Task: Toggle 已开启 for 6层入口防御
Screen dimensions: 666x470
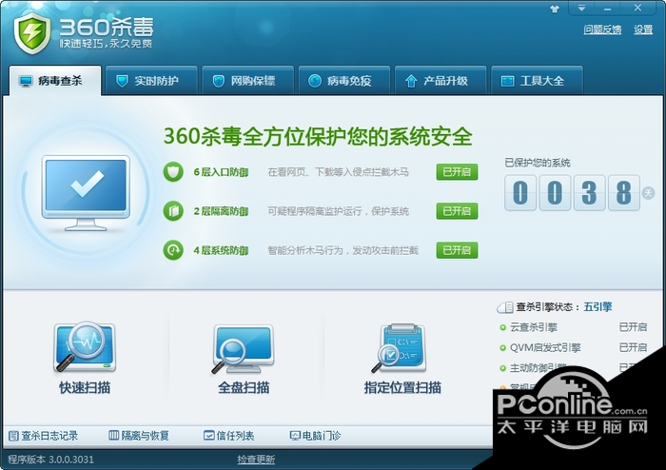Action: pos(457,172)
